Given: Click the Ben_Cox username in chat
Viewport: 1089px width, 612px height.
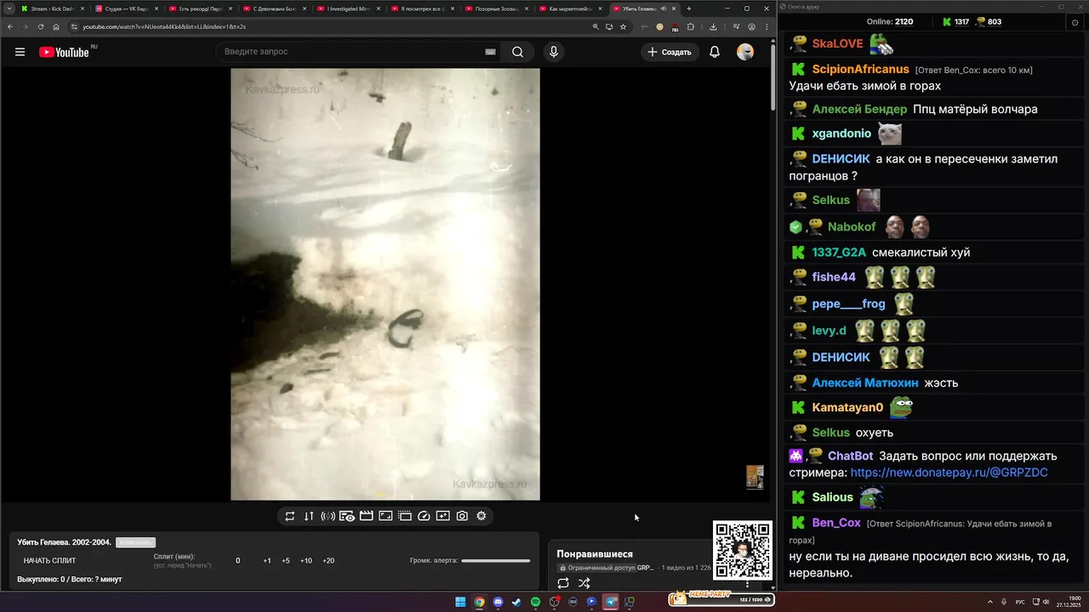Looking at the screenshot, I should click(836, 523).
